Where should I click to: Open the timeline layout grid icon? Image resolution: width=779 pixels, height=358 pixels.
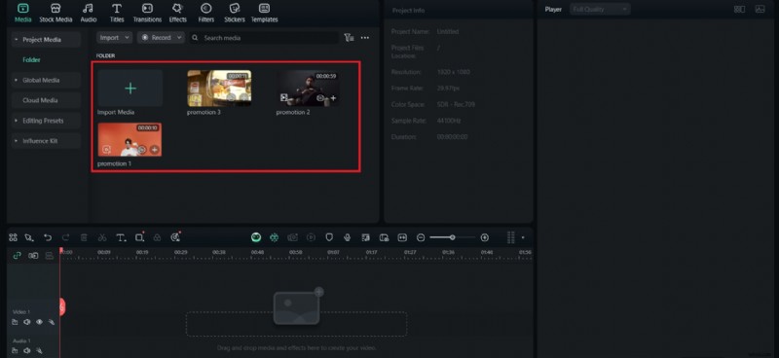(13, 237)
